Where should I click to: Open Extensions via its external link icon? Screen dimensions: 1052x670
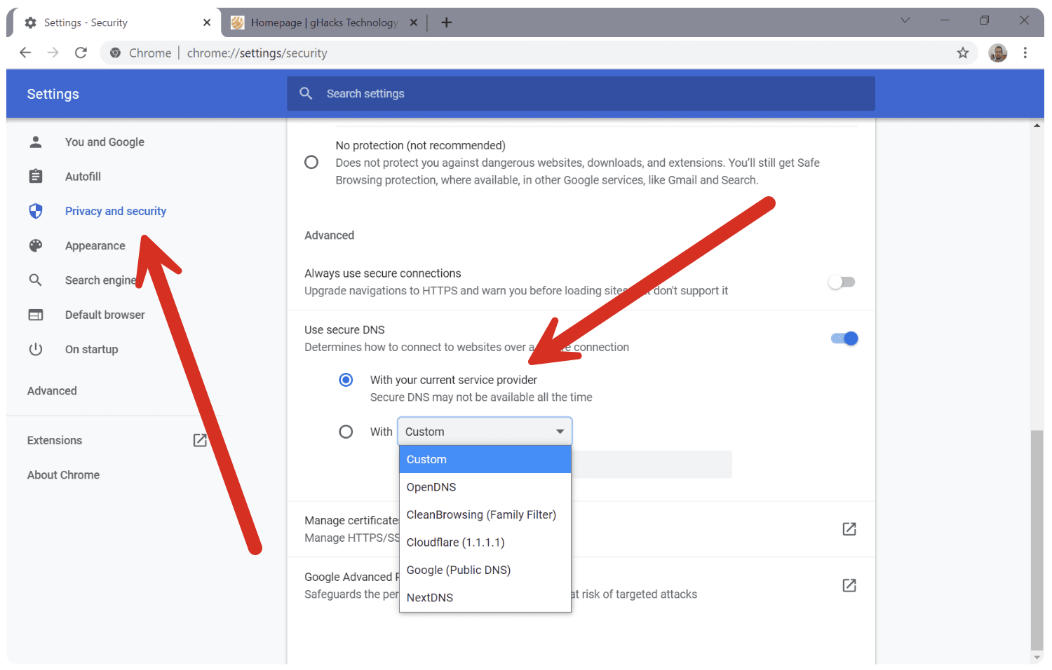tap(200, 440)
